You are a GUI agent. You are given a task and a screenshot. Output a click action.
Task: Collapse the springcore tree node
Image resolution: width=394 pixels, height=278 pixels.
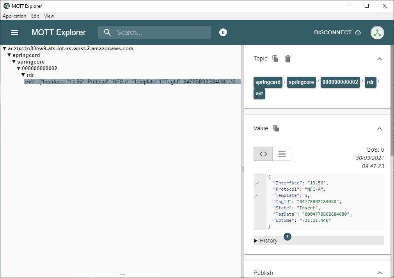(x=14, y=62)
